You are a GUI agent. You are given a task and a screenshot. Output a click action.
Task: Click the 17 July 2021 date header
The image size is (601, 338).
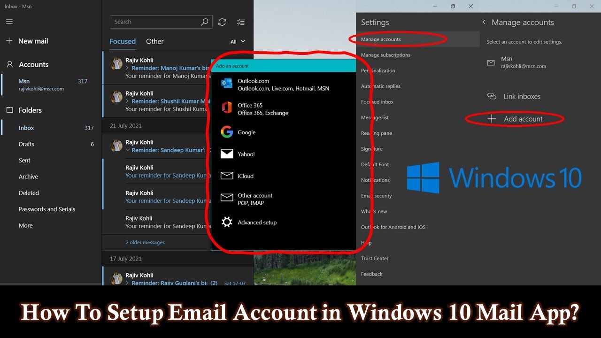(125, 259)
